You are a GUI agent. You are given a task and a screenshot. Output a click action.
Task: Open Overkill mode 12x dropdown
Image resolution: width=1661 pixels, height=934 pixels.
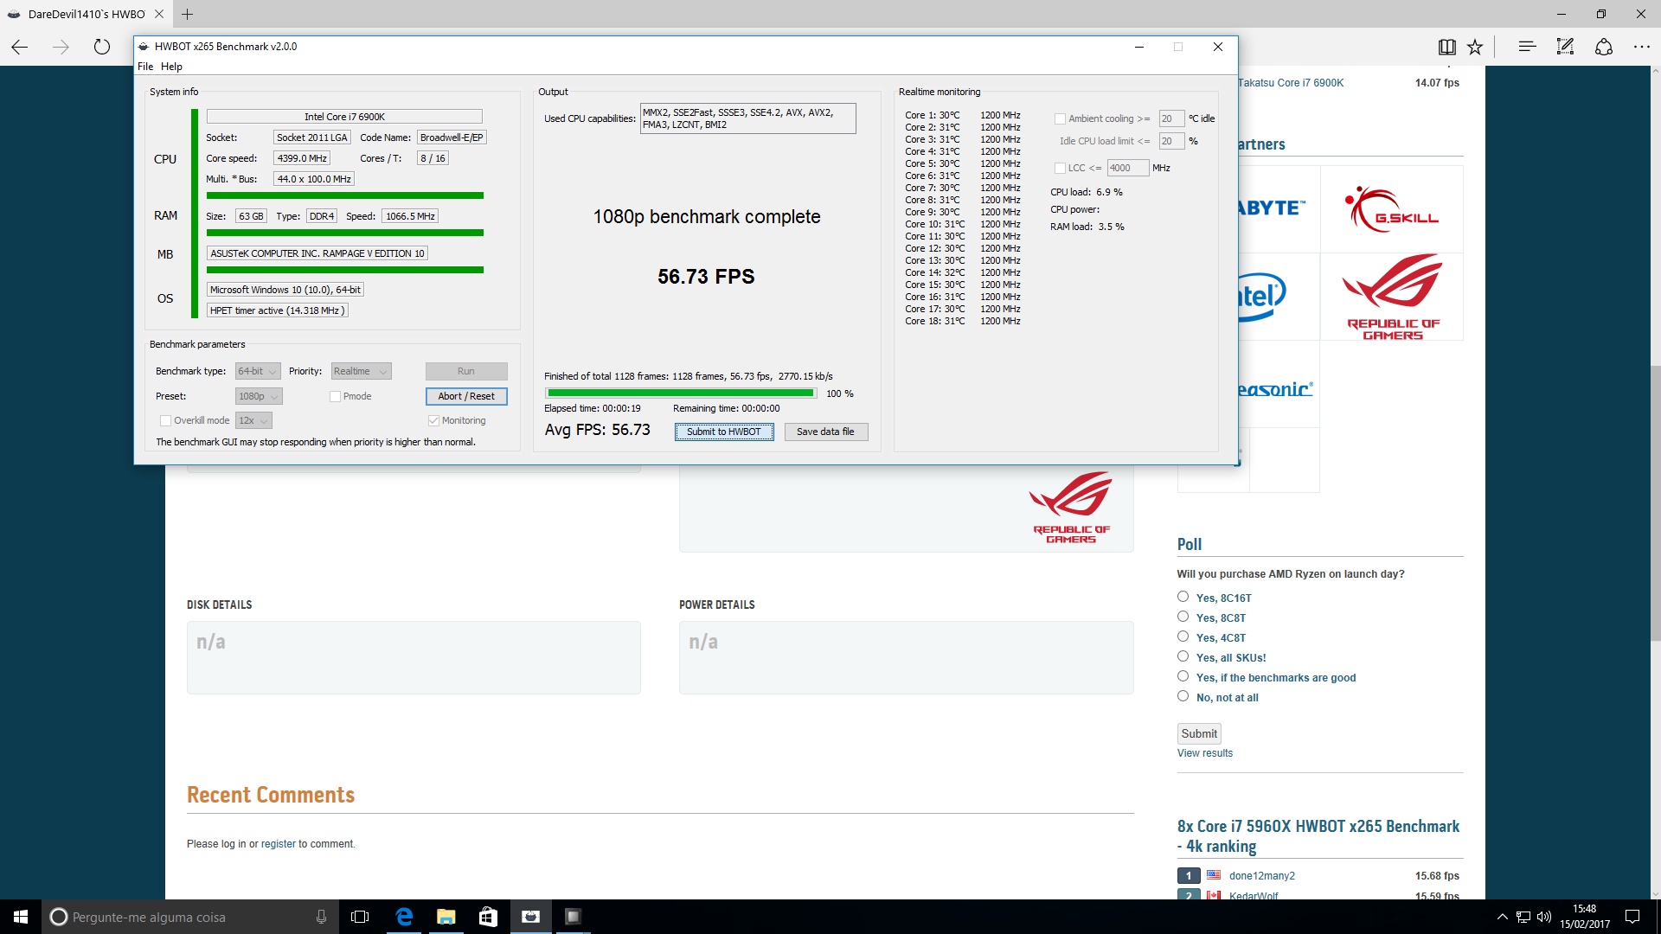253,420
